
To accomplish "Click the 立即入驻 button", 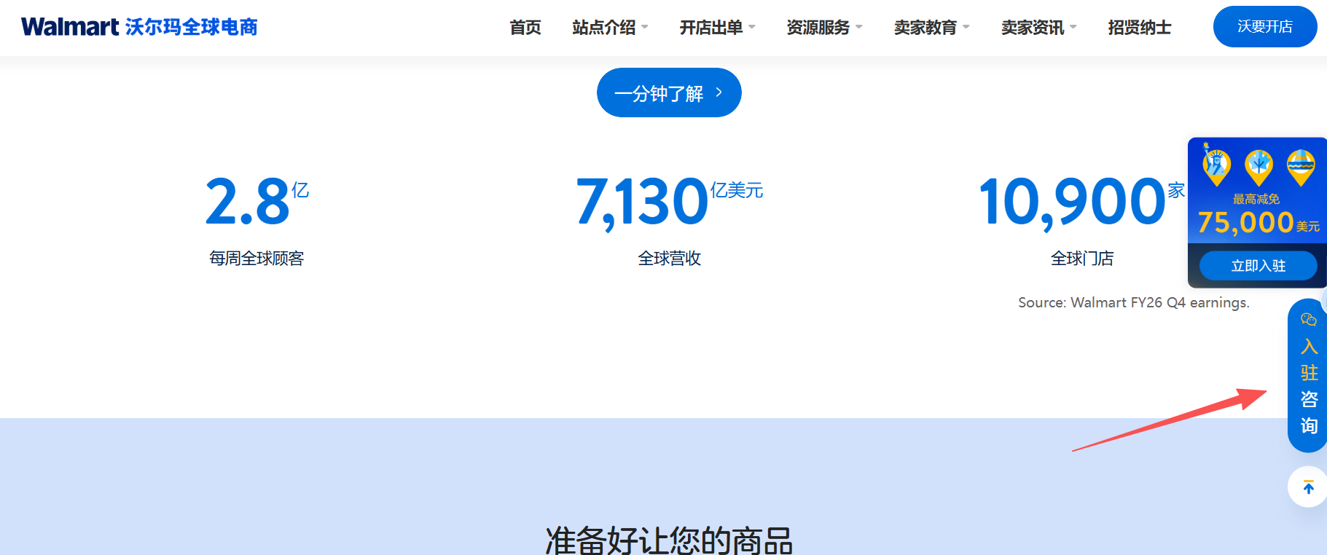I will pyautogui.click(x=1259, y=266).
